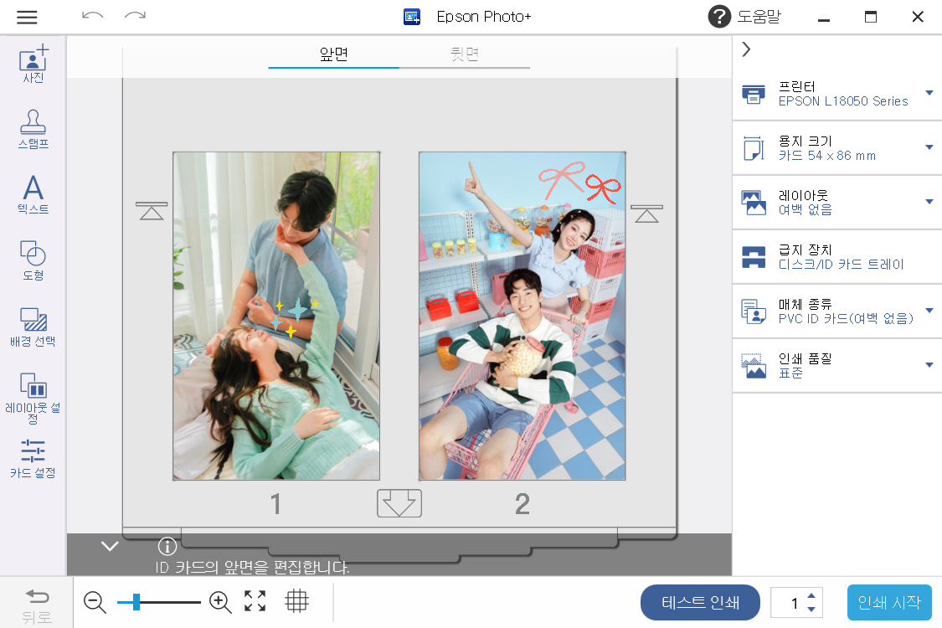Switch to the 뒷면 back tab
Image resolution: width=942 pixels, height=628 pixels.
(465, 55)
